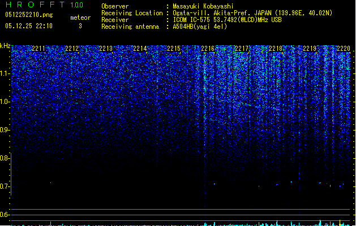Click the 'Receiver' label in the header
Screen dimensions: 356x226
[x=115, y=20]
